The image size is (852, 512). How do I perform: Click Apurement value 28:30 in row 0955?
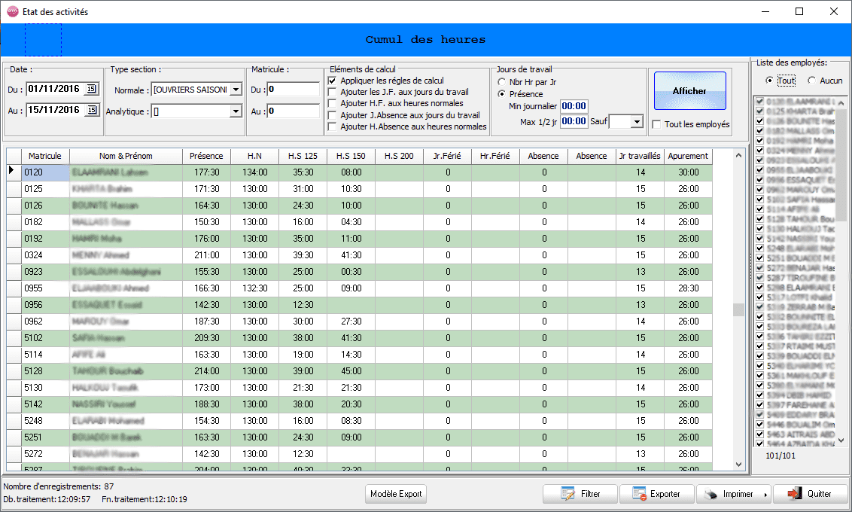pos(688,288)
